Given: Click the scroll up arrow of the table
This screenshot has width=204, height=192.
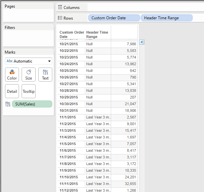Looking at the screenshot, I should coord(142,42).
